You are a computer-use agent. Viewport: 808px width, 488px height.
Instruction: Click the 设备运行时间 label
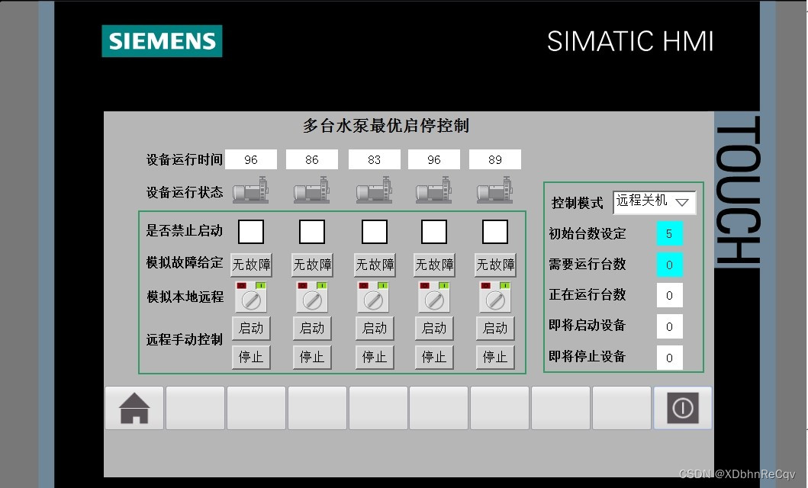click(185, 159)
